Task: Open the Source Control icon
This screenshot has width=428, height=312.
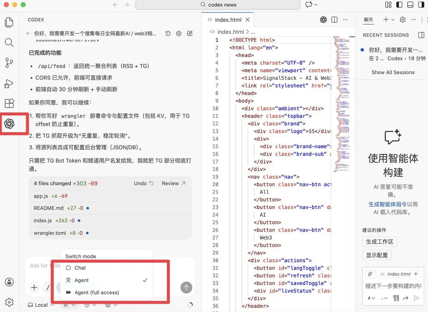Action: [9, 63]
